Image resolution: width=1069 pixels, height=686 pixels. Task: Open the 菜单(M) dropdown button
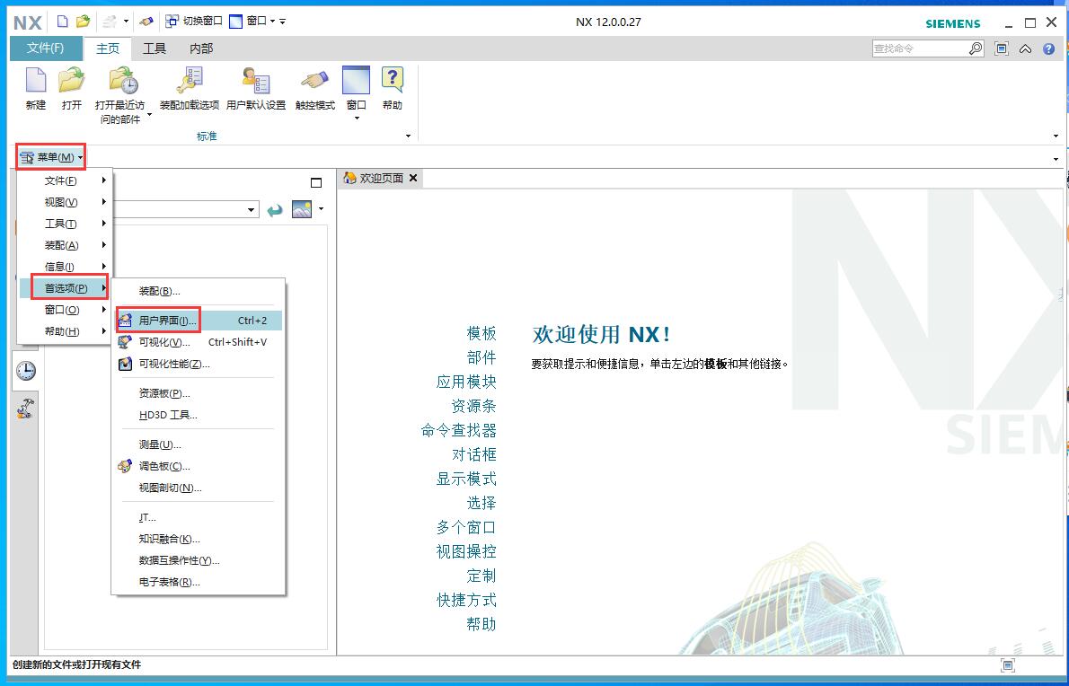coord(52,158)
